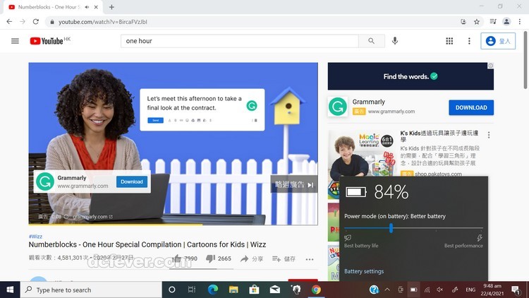Go back with the browser back arrow
The image size is (529, 298).
[9, 22]
